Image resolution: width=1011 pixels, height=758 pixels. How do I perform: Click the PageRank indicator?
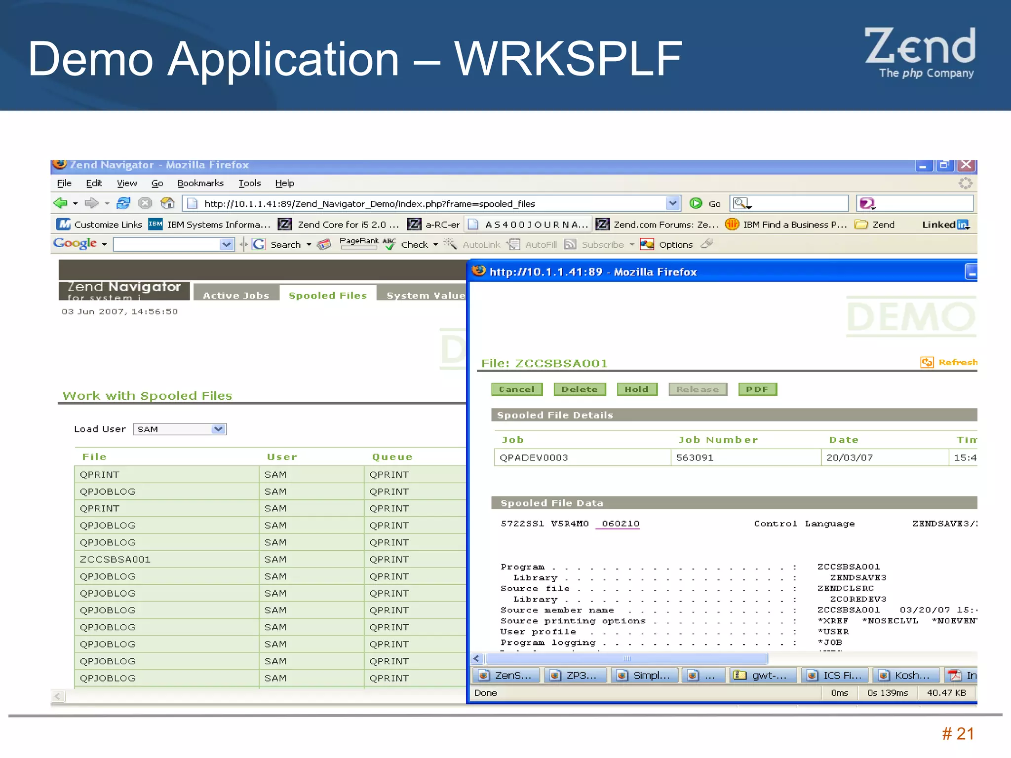click(x=359, y=243)
